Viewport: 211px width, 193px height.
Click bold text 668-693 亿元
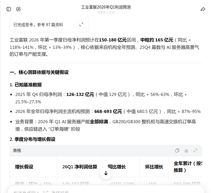click(x=108, y=112)
